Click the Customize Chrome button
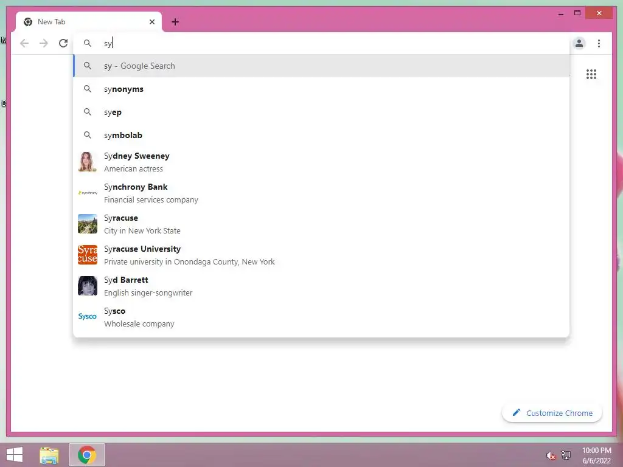The image size is (623, 467). [x=552, y=413]
